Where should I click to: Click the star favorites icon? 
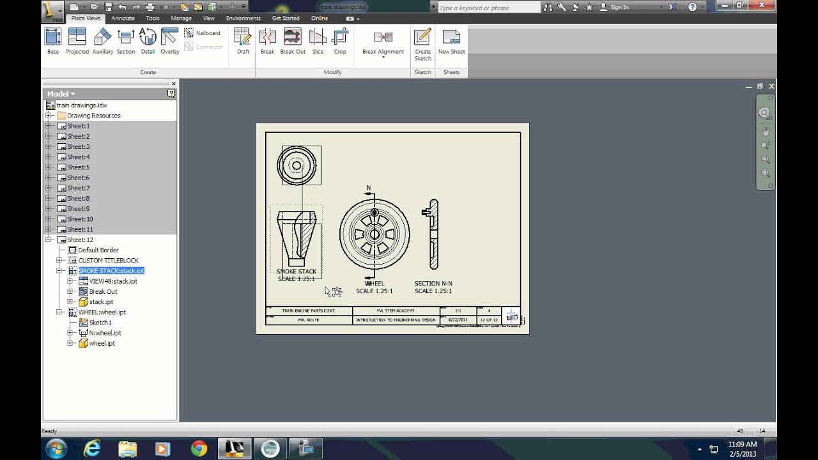click(589, 7)
